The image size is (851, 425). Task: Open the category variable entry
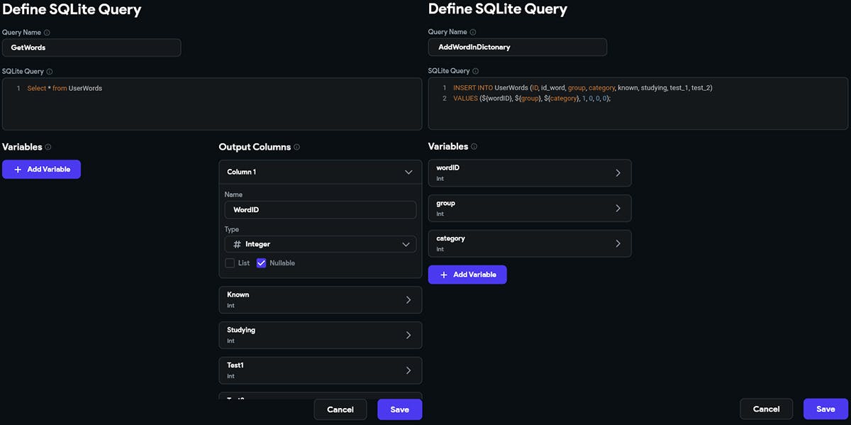pyautogui.click(x=617, y=243)
